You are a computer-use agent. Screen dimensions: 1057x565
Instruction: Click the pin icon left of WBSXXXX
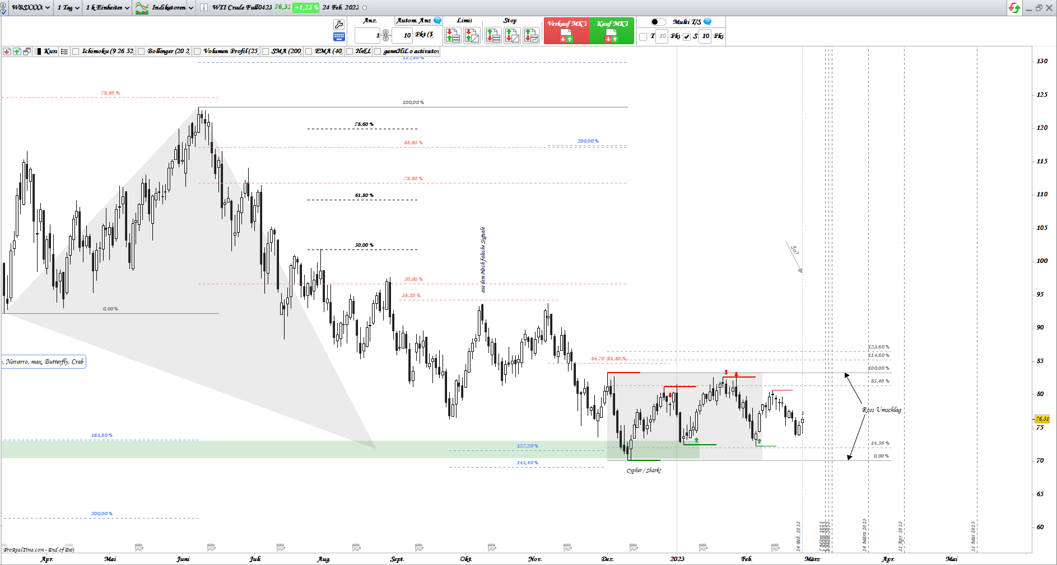(x=4, y=7)
